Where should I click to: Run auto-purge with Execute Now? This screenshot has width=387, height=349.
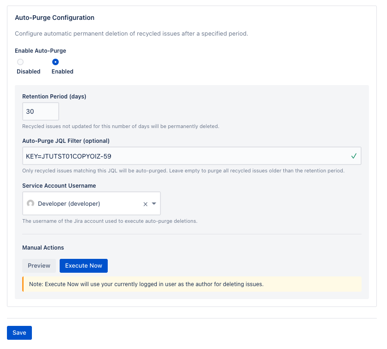[x=83, y=266]
